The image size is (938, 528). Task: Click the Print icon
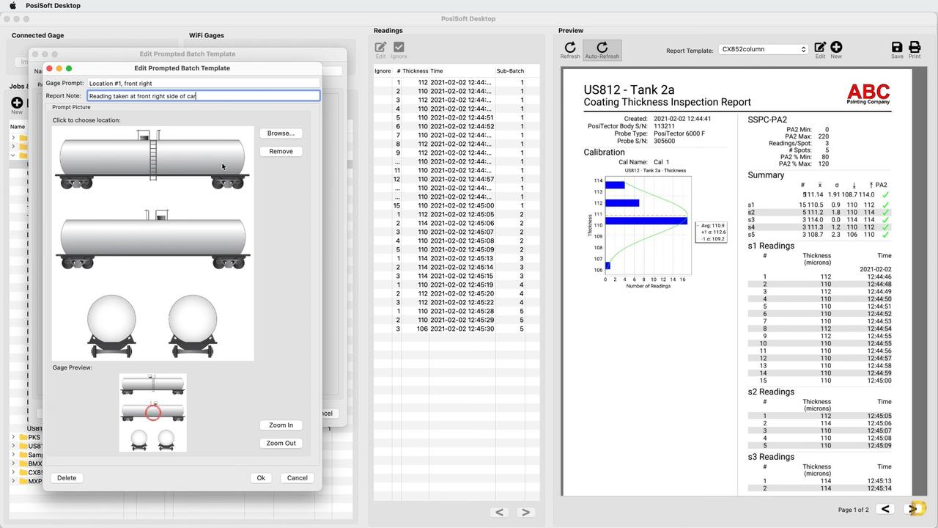[x=915, y=48]
